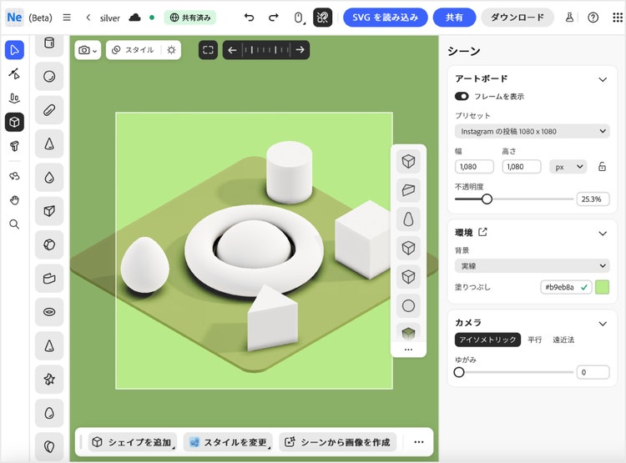
Task: Open the green 塗りつぶし color swatch
Action: [602, 287]
